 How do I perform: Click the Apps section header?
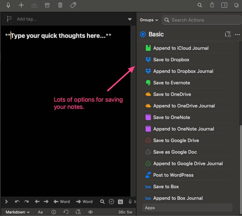[x=187, y=208]
